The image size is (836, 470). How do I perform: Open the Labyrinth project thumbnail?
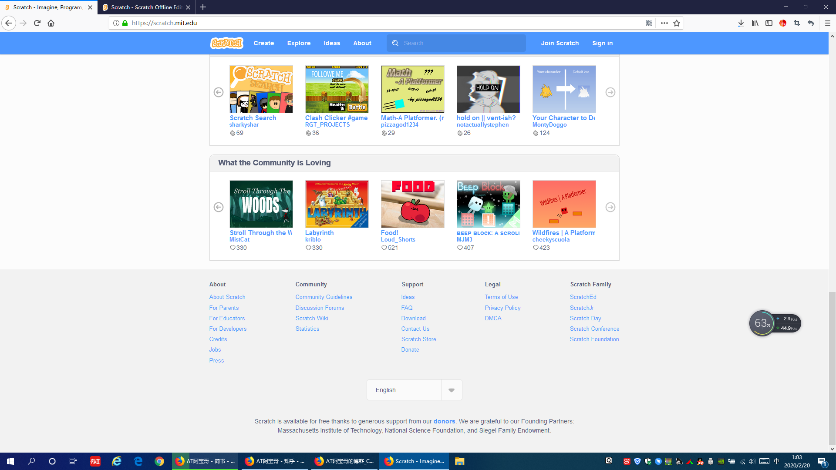coord(337,204)
